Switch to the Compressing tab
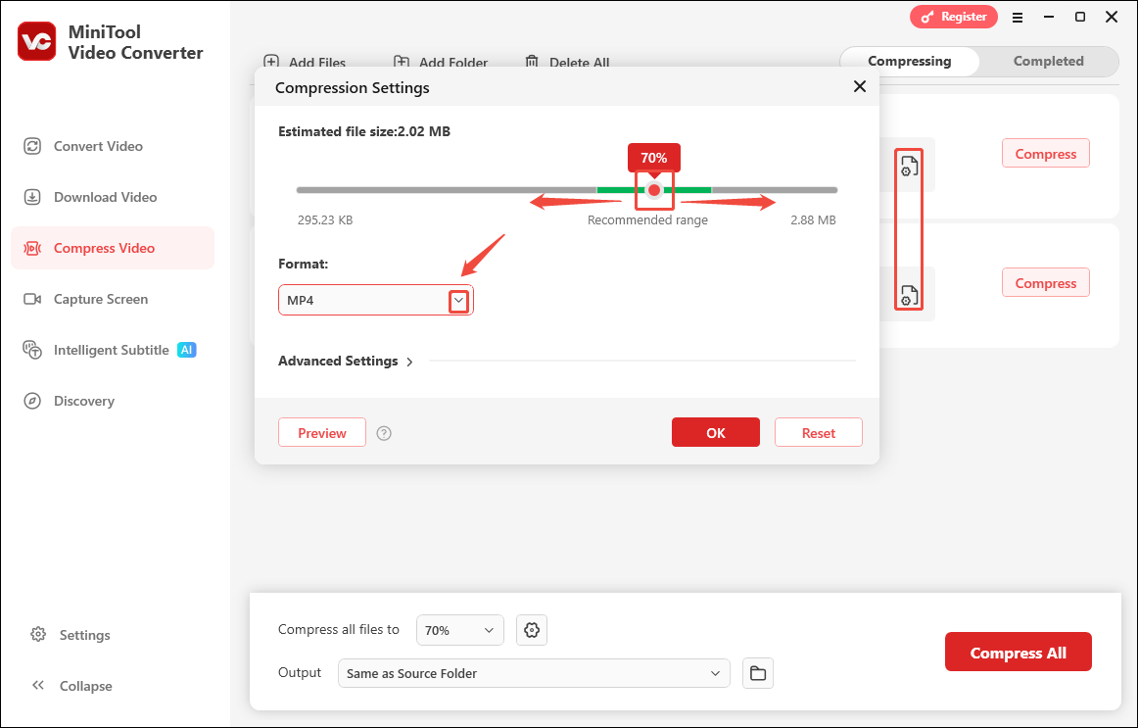 click(x=910, y=61)
